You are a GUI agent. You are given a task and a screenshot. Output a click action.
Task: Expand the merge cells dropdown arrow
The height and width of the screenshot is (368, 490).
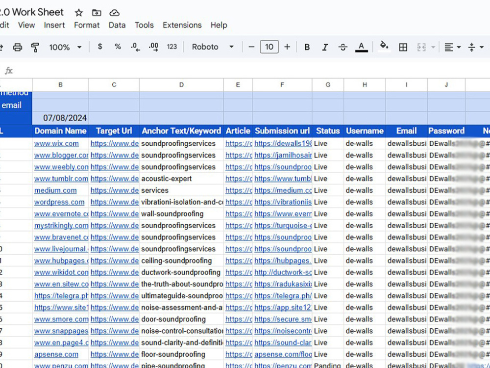(x=433, y=47)
